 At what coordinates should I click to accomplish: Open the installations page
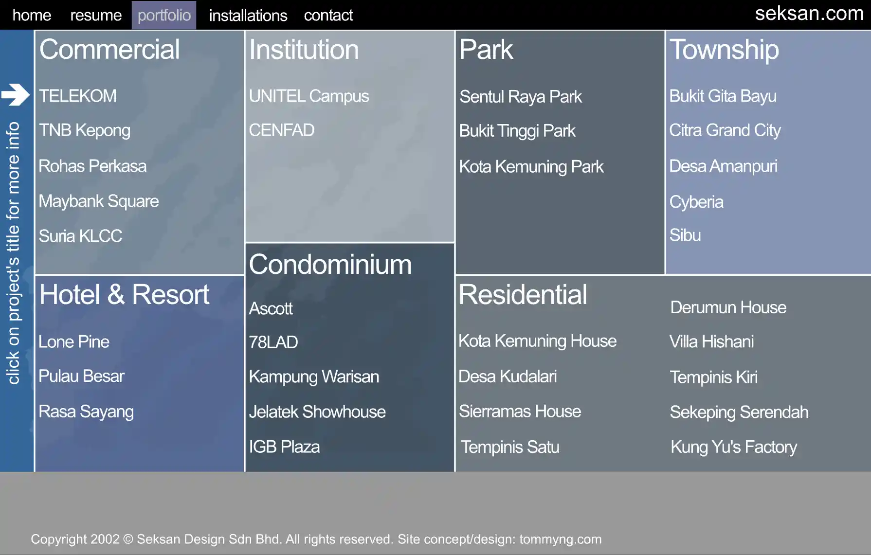248,15
